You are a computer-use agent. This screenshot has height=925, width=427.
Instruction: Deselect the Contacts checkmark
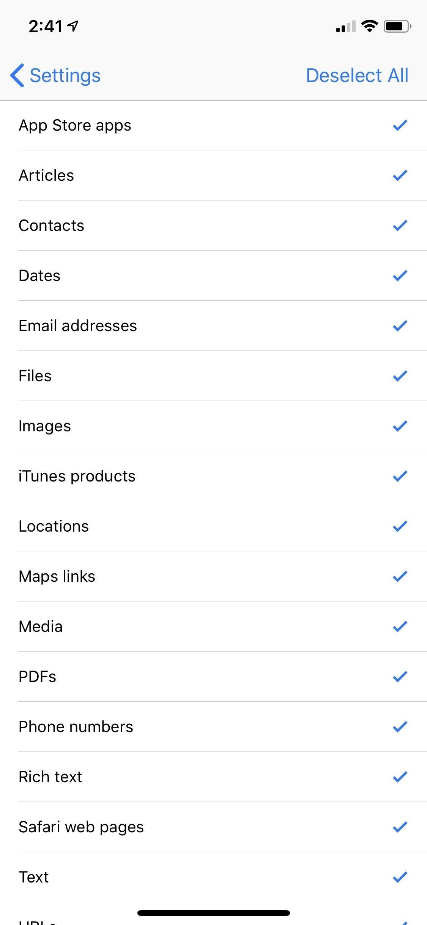coord(400,226)
